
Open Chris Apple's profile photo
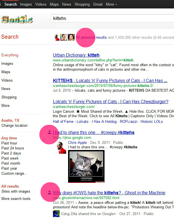[60, 147]
